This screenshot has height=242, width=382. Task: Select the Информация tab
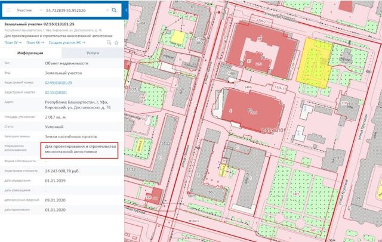point(30,53)
